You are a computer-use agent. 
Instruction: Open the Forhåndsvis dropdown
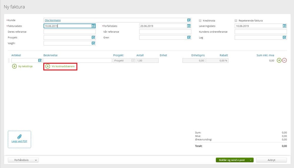pyautogui.click(x=23, y=160)
